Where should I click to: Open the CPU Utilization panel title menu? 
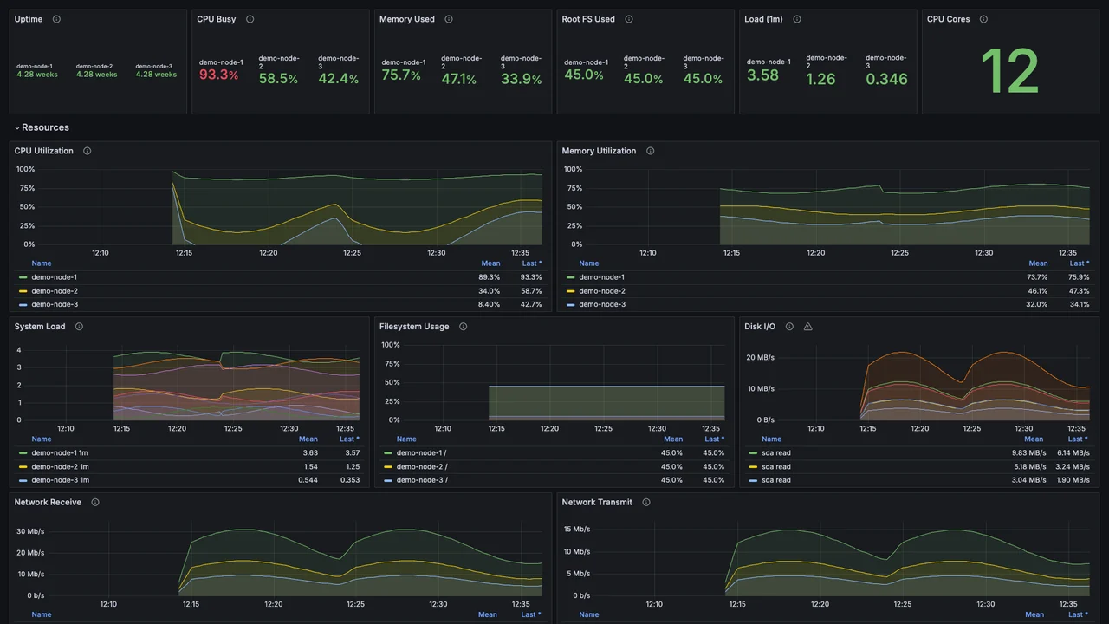pyautogui.click(x=44, y=151)
